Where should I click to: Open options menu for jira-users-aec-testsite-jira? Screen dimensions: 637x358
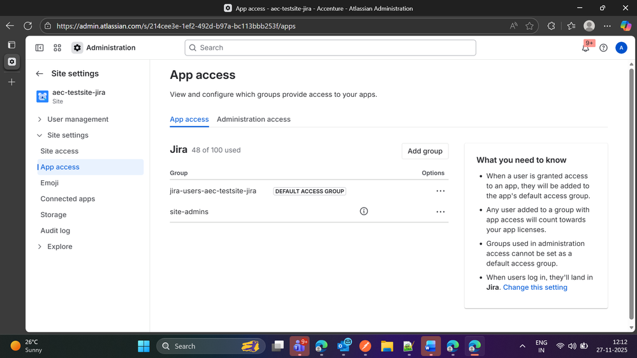pyautogui.click(x=440, y=191)
